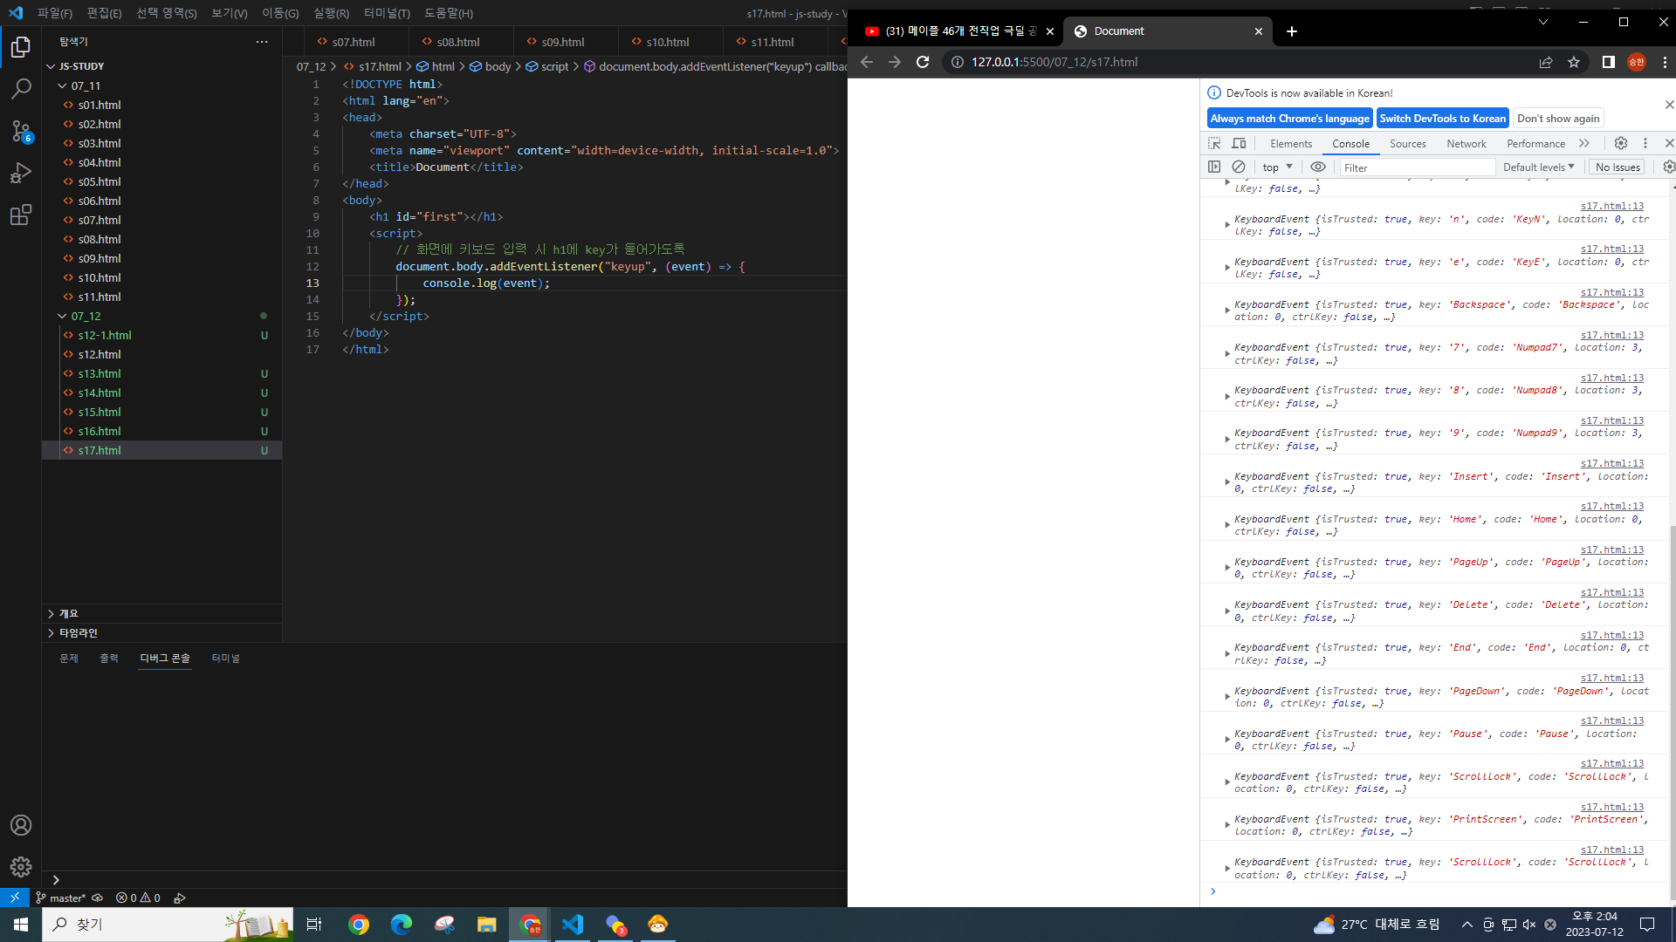Open the JavaScript context 'top' dropdown
This screenshot has width=1676, height=942.
click(x=1277, y=167)
